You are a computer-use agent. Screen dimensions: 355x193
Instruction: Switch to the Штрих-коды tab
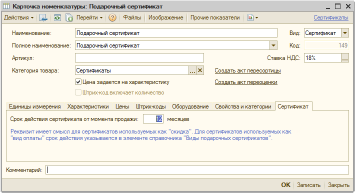coord(151,106)
